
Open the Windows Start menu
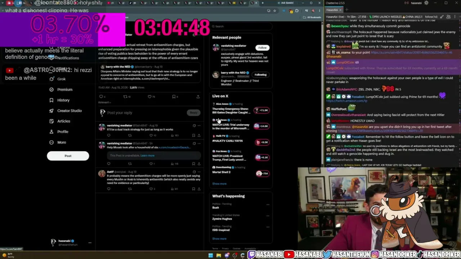point(210,255)
